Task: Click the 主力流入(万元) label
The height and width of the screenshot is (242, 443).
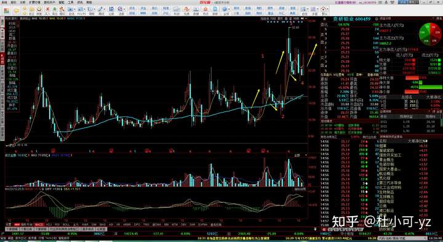Action: point(391,25)
